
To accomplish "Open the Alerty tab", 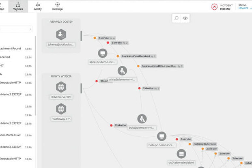I will click(37, 6).
